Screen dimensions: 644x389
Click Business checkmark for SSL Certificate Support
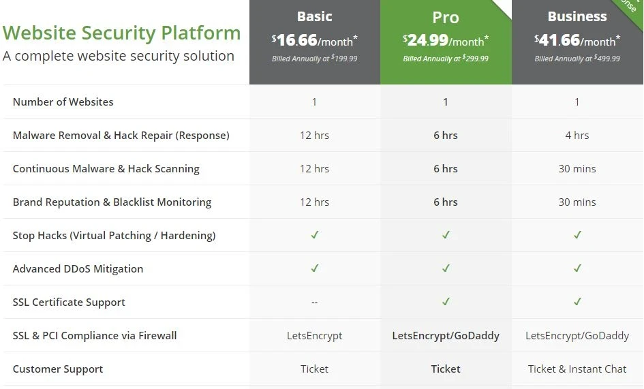click(x=577, y=302)
